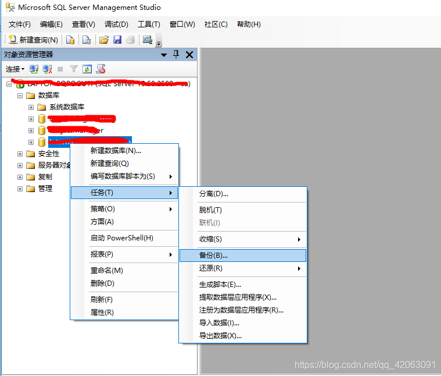Open the 查看(V) menu

(x=84, y=24)
